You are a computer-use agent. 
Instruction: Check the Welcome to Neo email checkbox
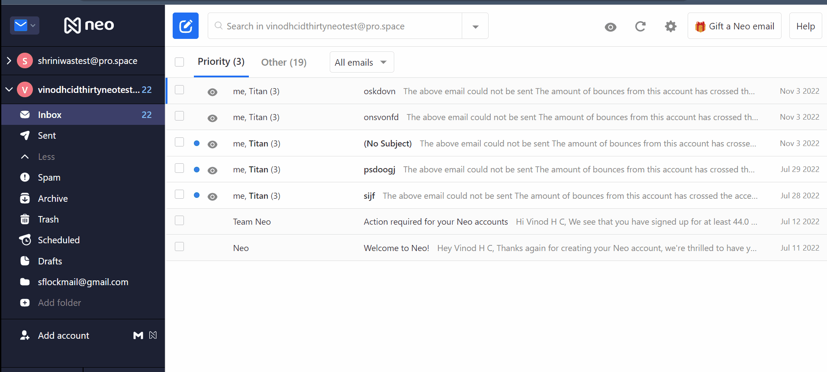pyautogui.click(x=180, y=246)
